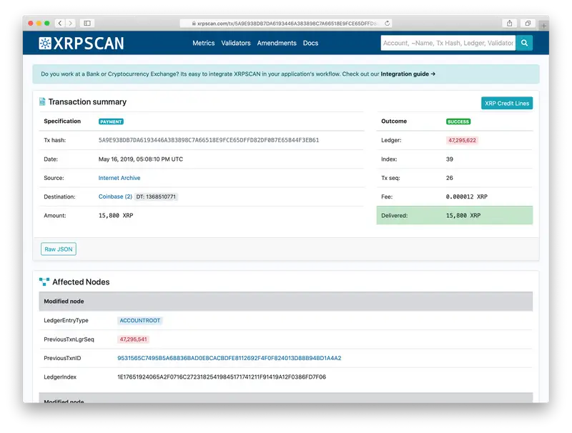
Task: Switch to the Validators page
Action: 237,43
